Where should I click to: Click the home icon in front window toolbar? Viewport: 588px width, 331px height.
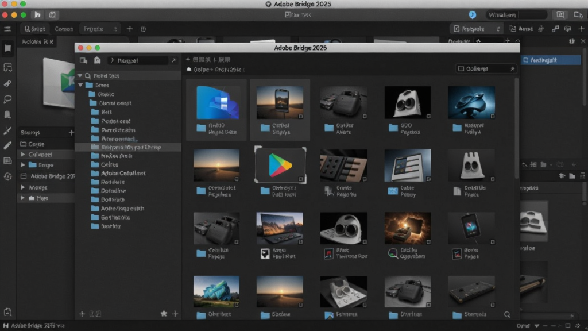click(97, 60)
